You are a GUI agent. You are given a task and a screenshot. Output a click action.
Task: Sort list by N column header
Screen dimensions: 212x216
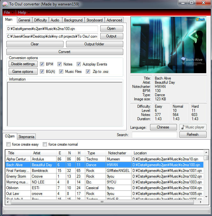click(x=71, y=153)
